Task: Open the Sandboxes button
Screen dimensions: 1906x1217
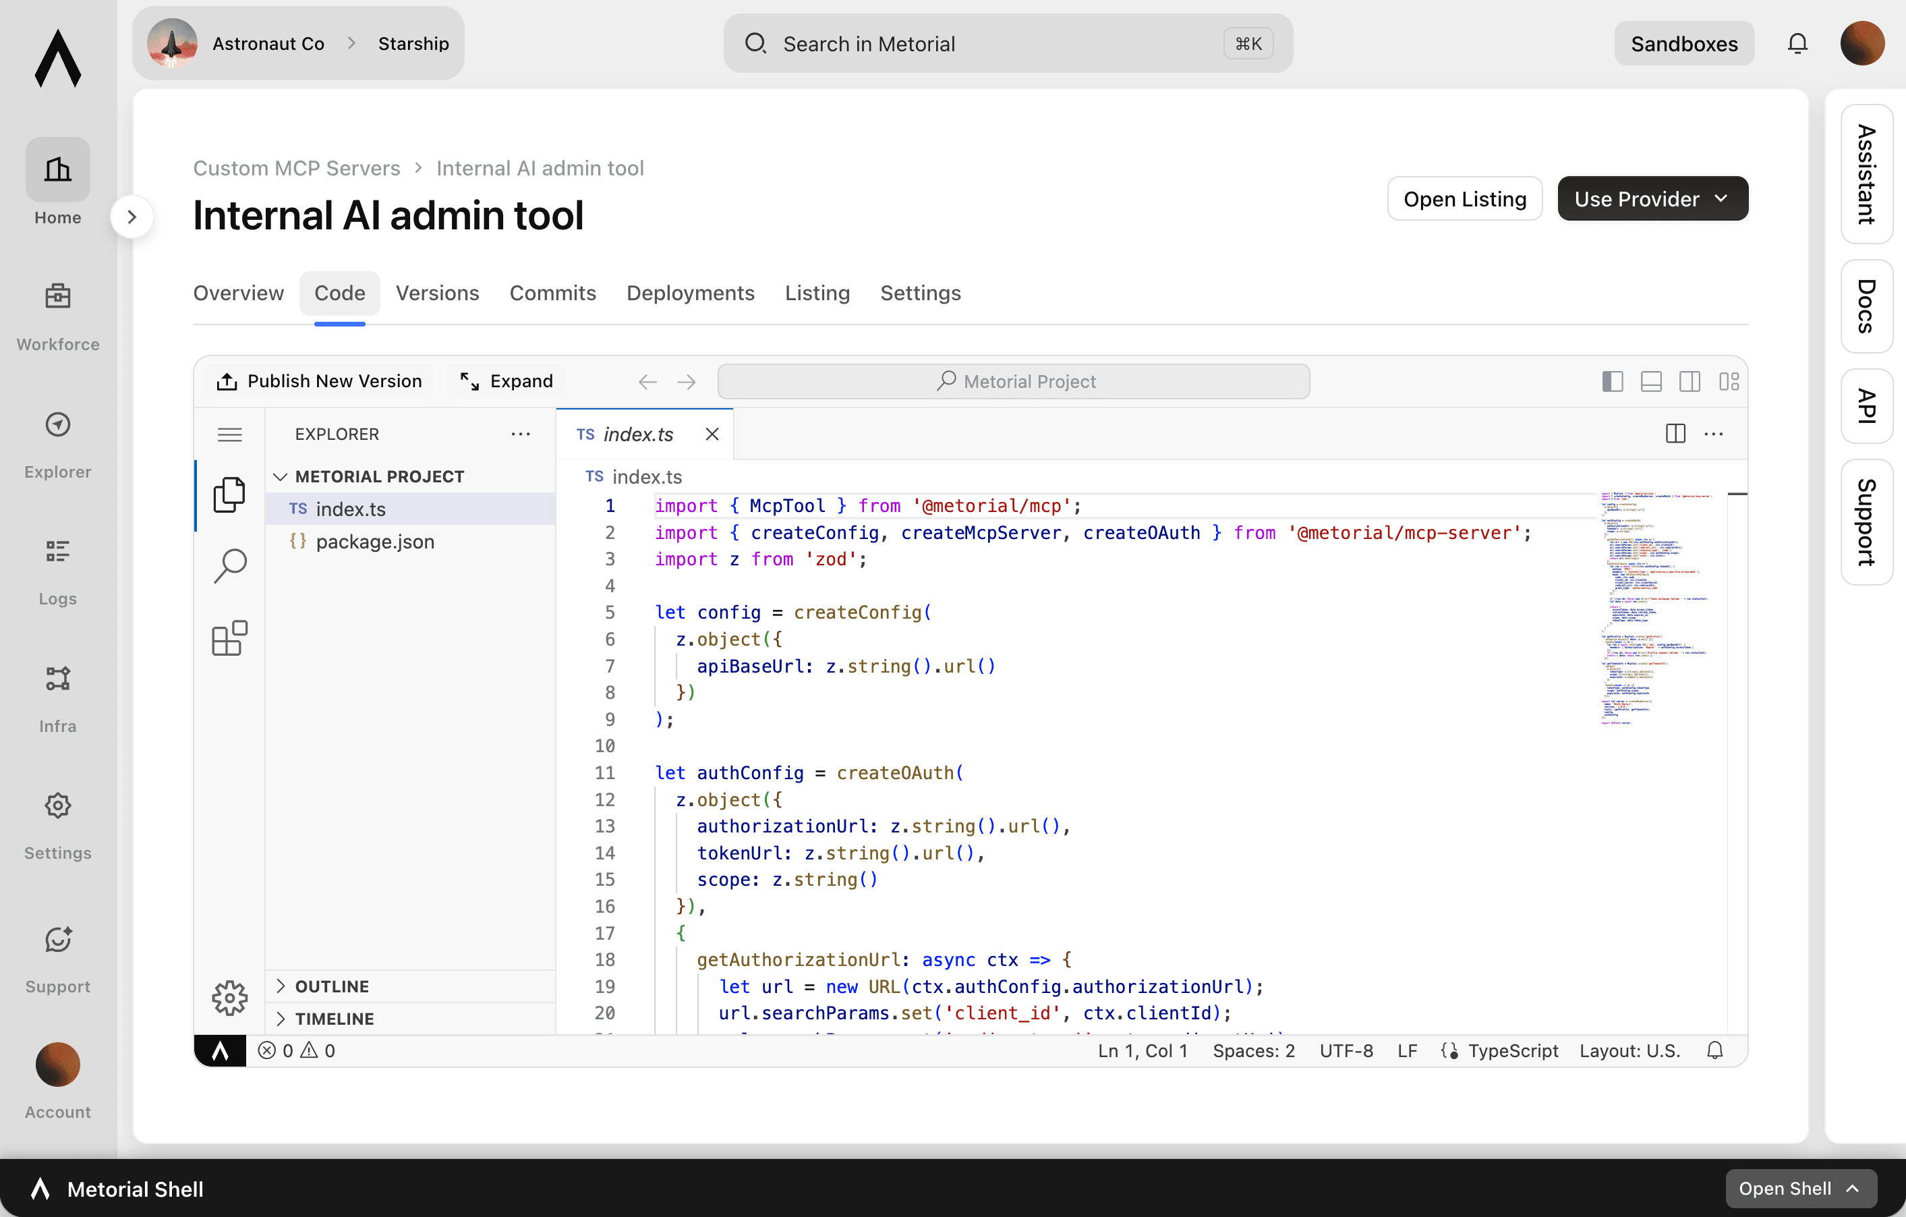Action: tap(1683, 44)
